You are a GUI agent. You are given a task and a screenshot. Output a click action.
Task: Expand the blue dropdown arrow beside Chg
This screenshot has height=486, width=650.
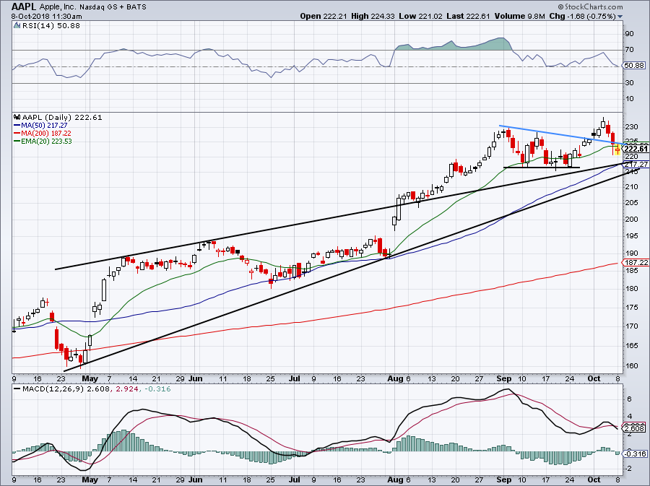[x=620, y=17]
